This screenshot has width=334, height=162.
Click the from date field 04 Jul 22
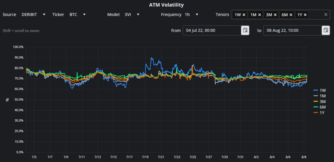tap(212, 30)
